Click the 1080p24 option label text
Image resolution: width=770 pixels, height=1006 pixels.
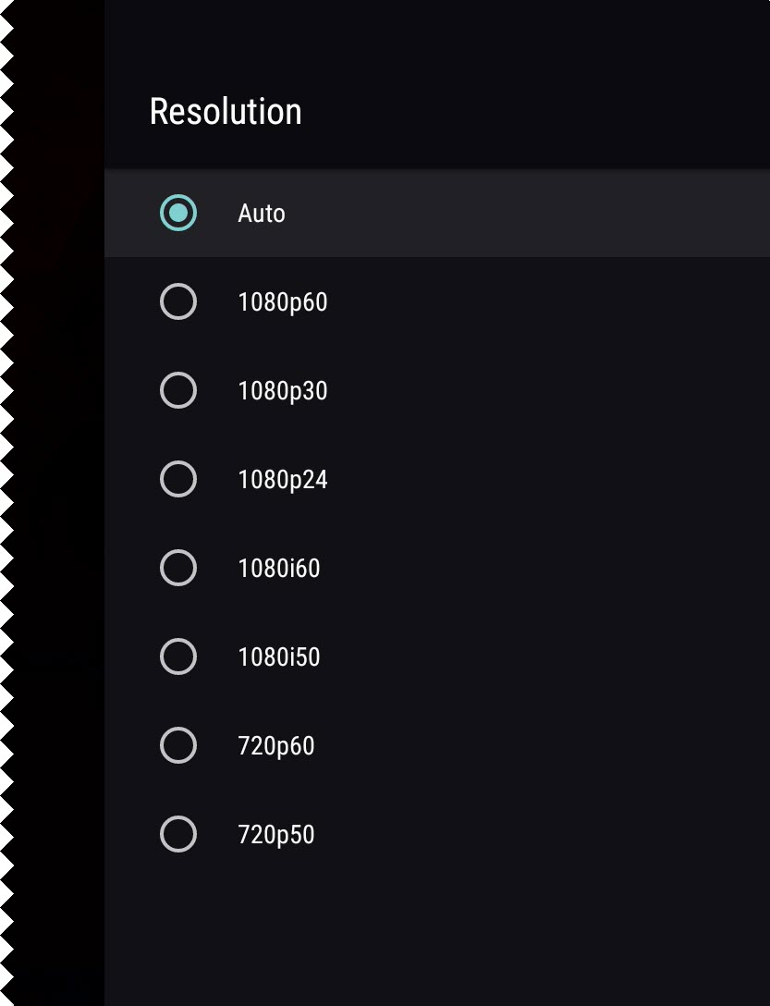click(283, 479)
